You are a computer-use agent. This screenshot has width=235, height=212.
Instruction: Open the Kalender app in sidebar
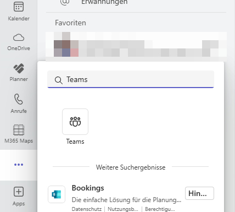(x=19, y=10)
